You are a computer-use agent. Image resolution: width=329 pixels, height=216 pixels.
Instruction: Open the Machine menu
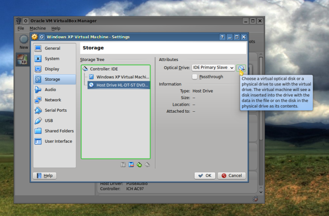click(x=38, y=28)
